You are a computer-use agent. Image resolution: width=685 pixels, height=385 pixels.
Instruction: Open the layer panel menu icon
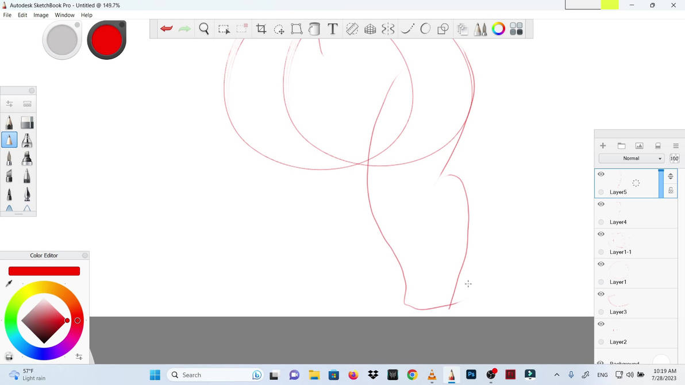tap(675, 145)
